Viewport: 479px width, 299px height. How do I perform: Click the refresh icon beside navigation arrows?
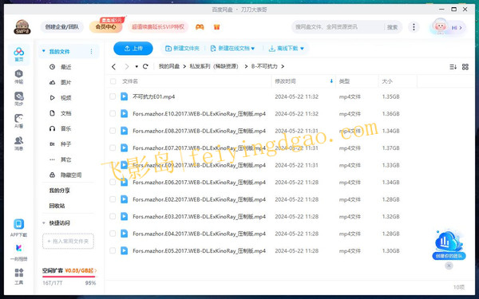tap(145, 66)
